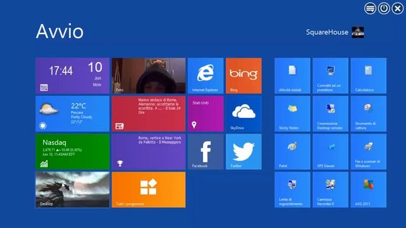
Task: Click the SquareHouse user avatar
Action: tap(358, 32)
